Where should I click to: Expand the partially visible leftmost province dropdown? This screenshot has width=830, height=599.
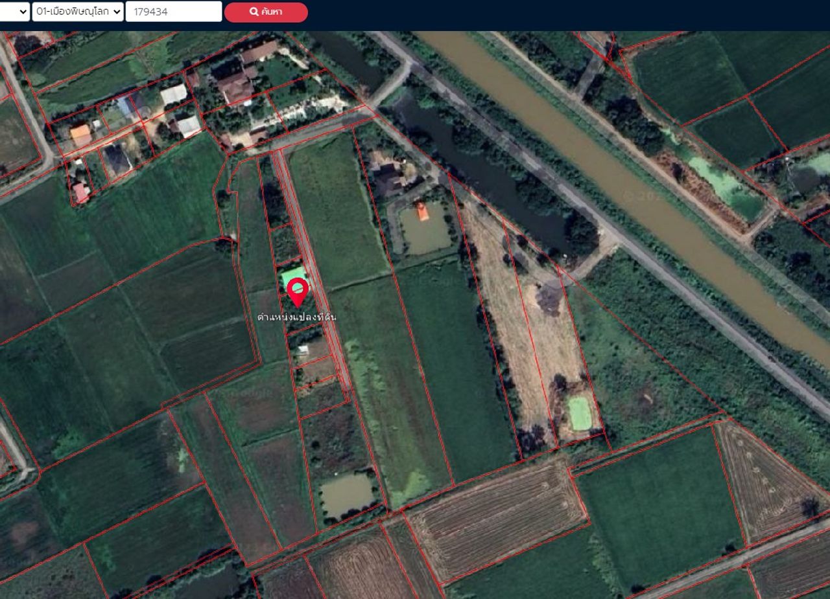coord(14,12)
